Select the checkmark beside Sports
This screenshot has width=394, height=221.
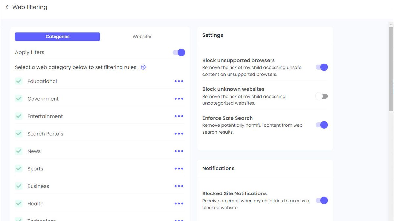coord(19,168)
